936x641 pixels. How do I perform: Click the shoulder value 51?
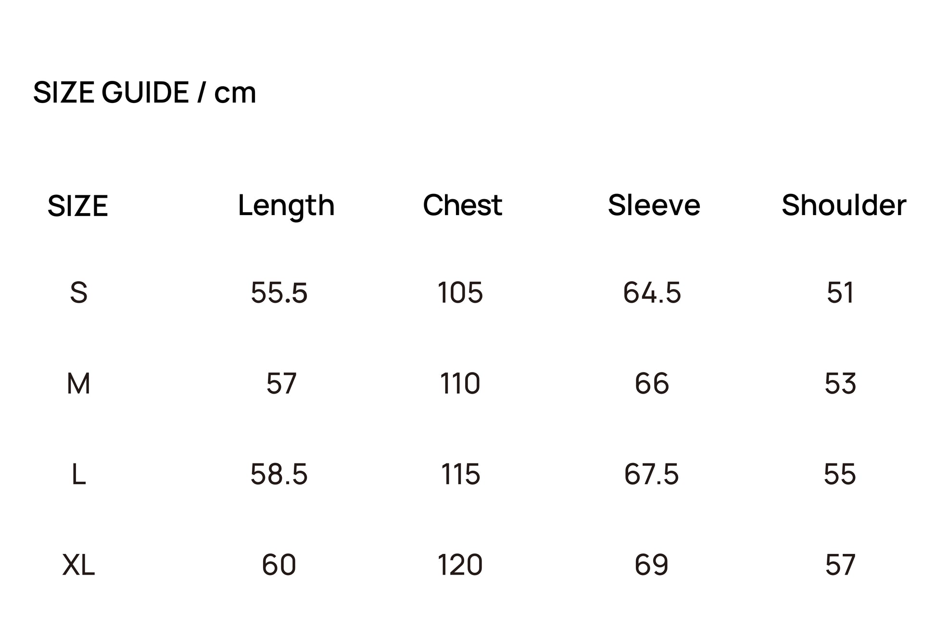[x=840, y=293]
